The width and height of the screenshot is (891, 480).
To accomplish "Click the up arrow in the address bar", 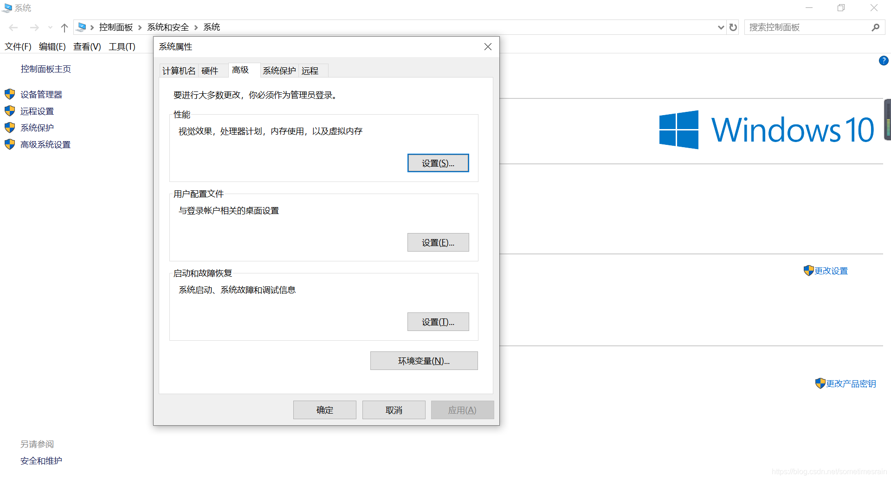I will pyautogui.click(x=64, y=27).
